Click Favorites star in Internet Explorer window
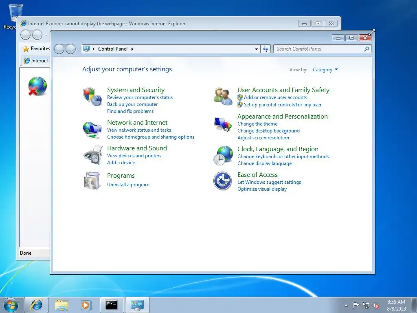The width and height of the screenshot is (417, 313). 26,49
